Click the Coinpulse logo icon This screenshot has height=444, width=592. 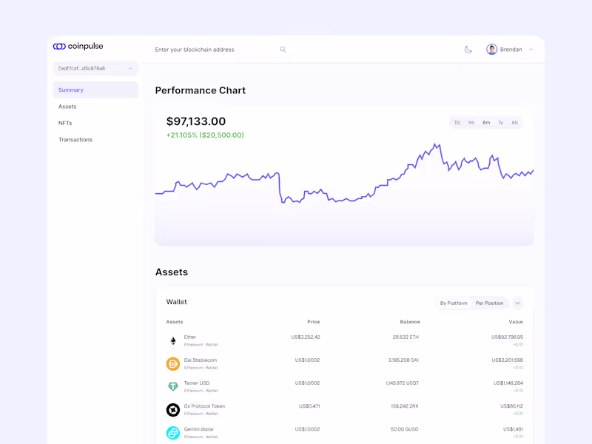click(59, 47)
